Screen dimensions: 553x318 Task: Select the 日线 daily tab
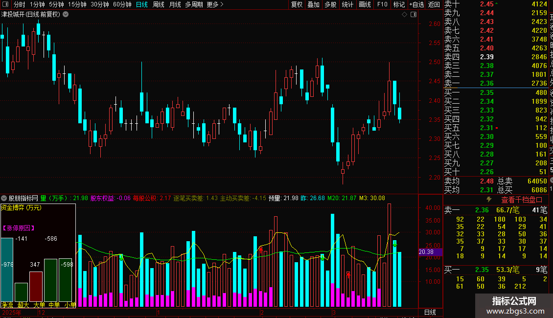click(x=142, y=4)
